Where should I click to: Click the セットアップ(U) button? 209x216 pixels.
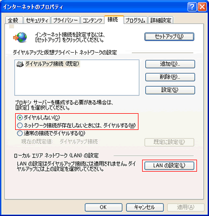click(169, 37)
